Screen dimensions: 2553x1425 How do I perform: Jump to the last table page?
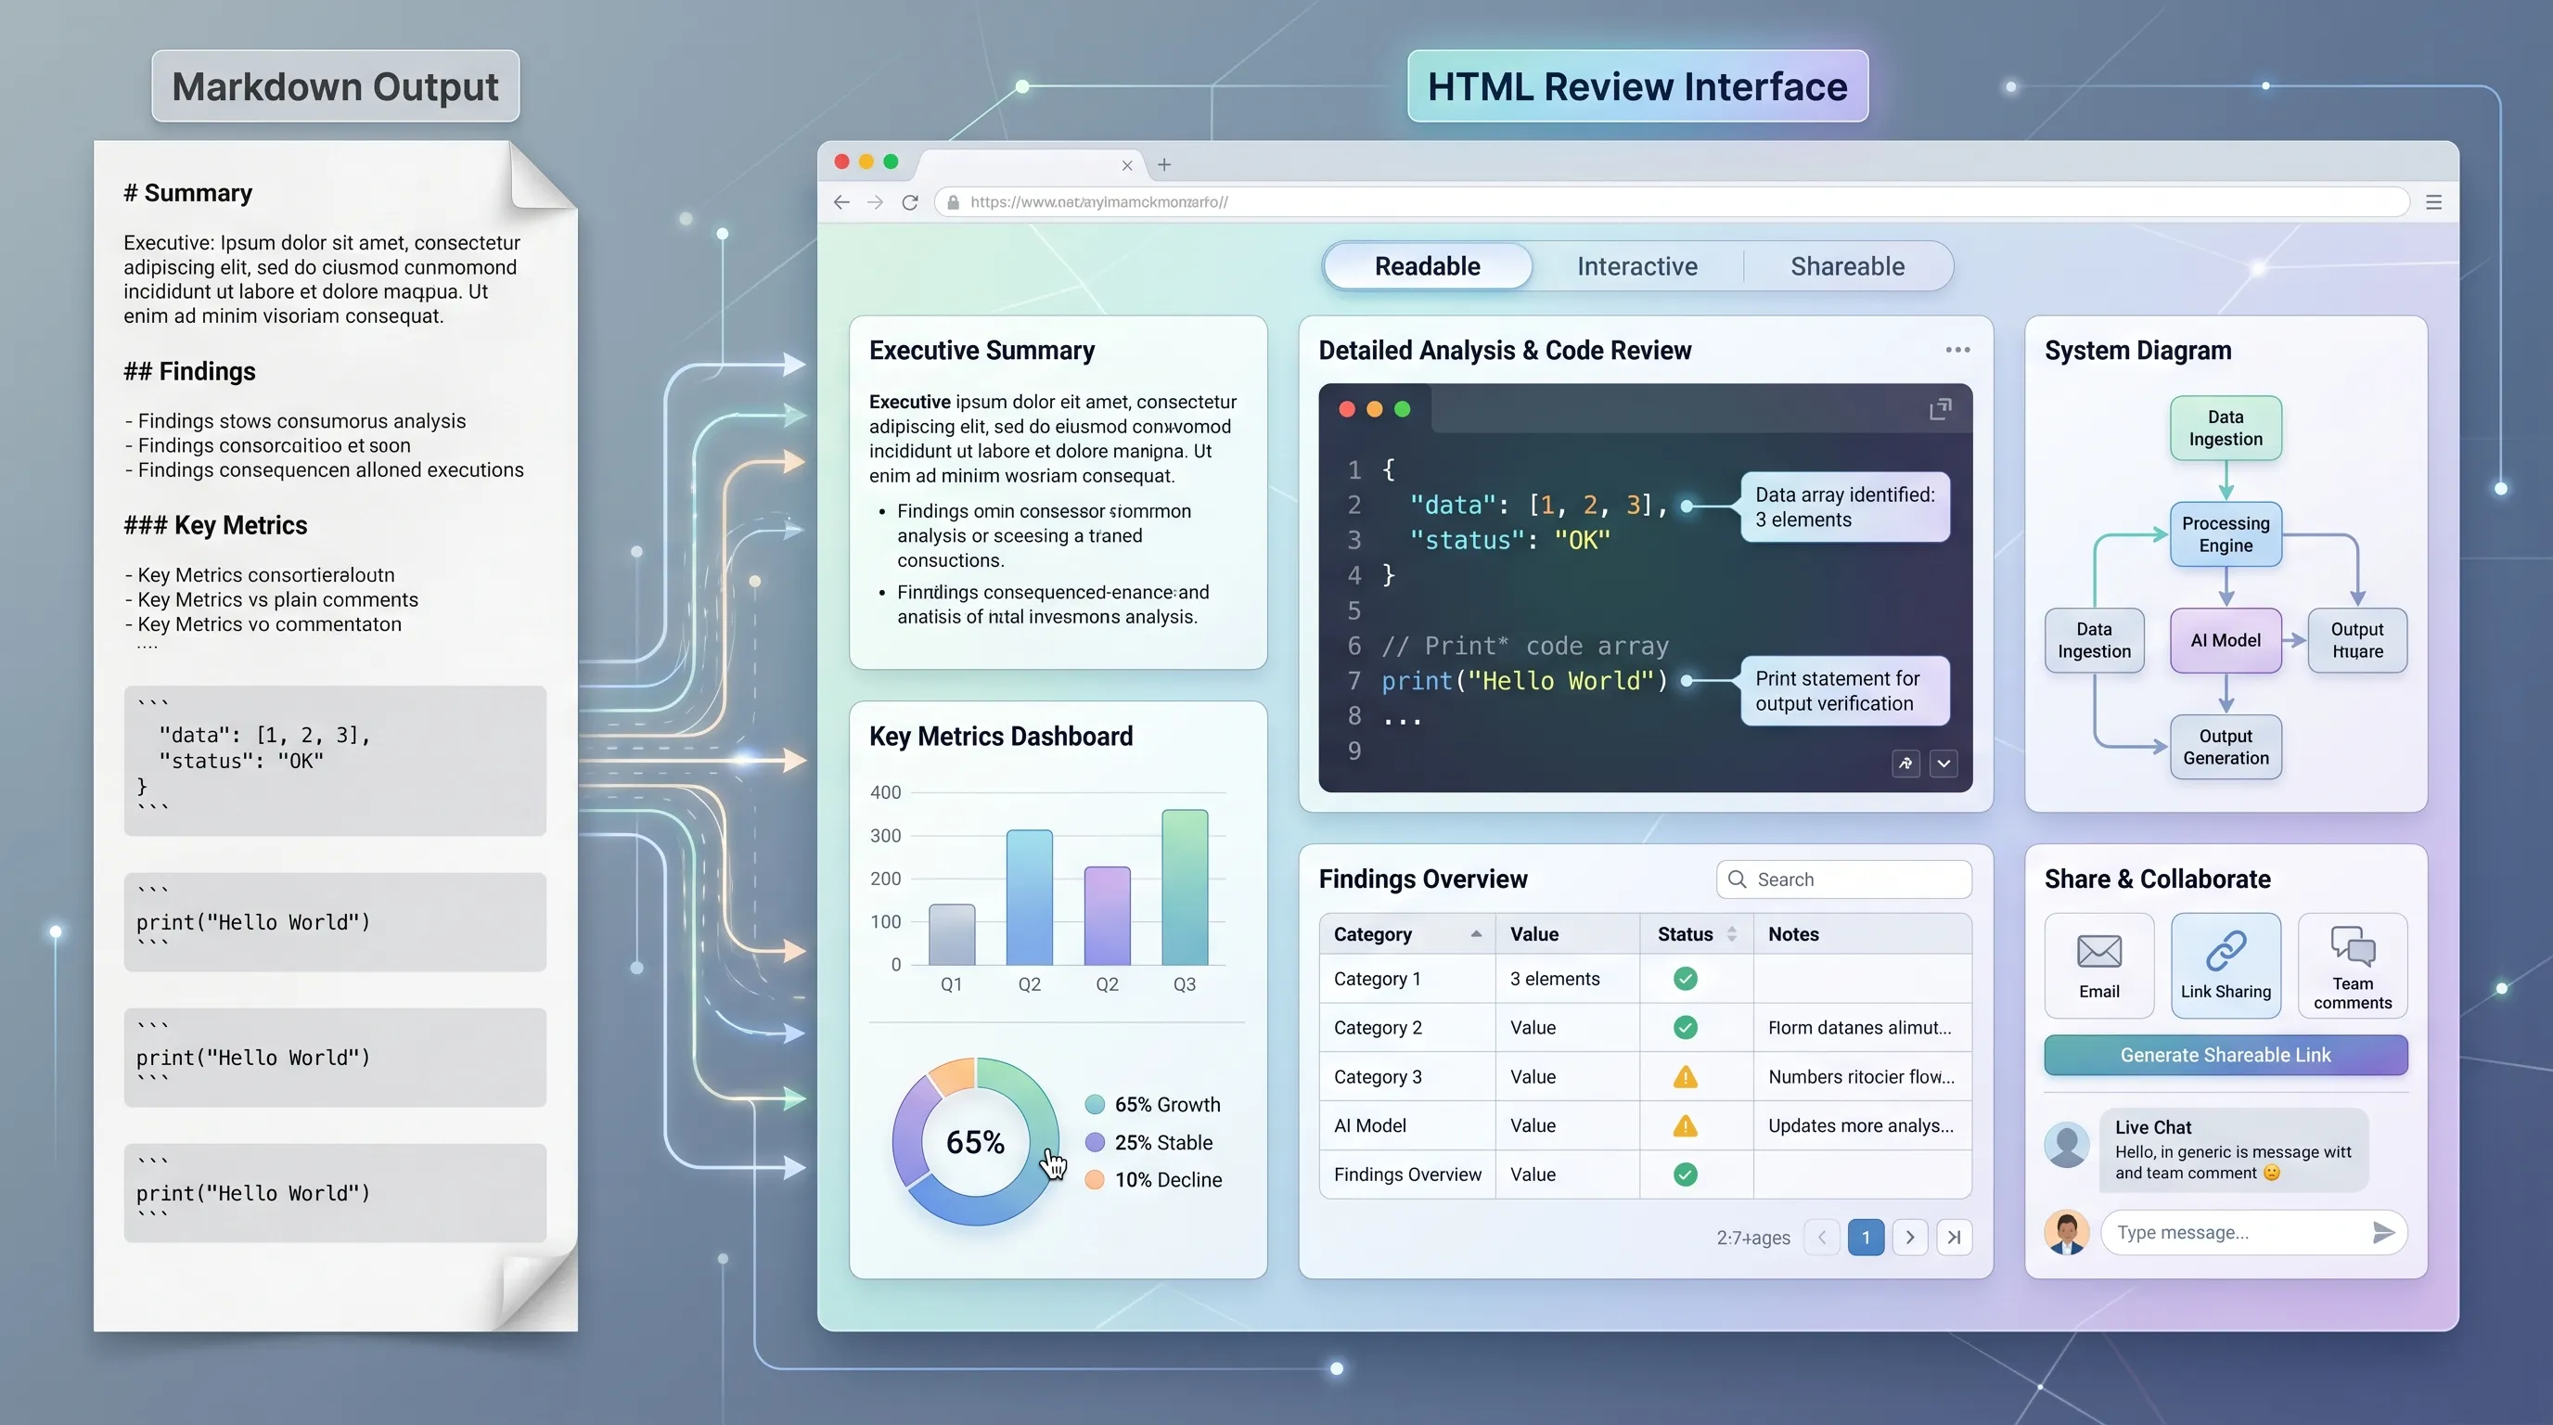pyautogui.click(x=1954, y=1237)
